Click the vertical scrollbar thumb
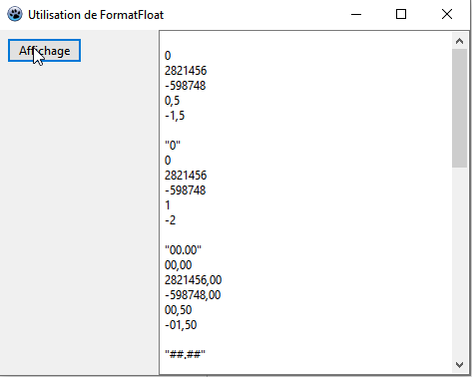 click(x=459, y=108)
